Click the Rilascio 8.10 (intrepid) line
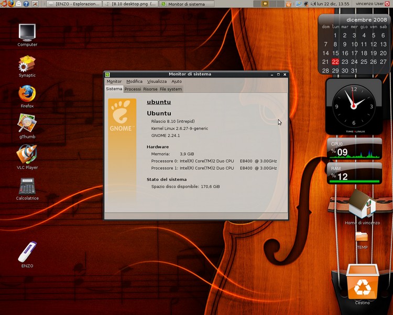Image resolution: width=393 pixels, height=315 pixels. click(173, 121)
